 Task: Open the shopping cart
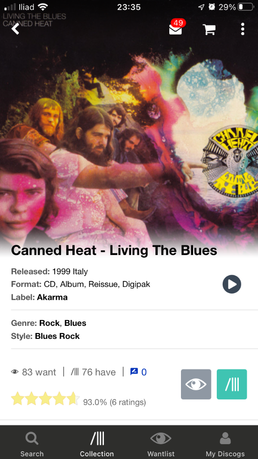click(x=209, y=29)
